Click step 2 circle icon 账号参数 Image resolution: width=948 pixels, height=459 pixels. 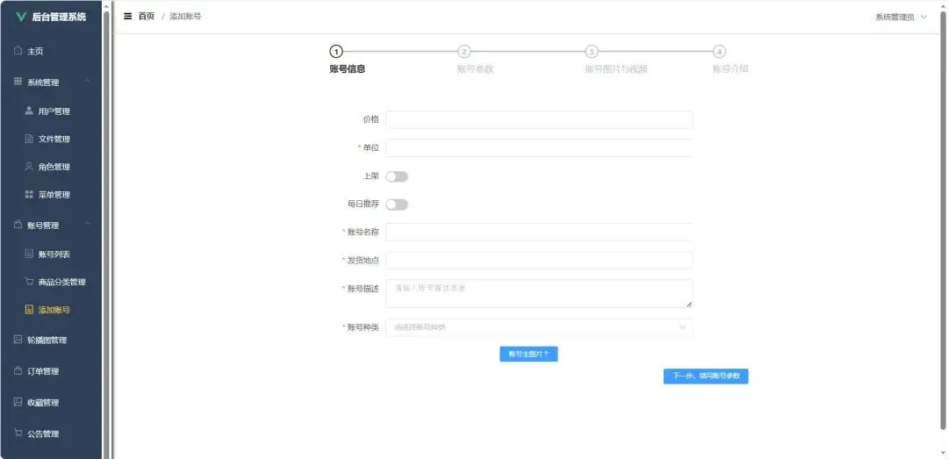tap(463, 52)
